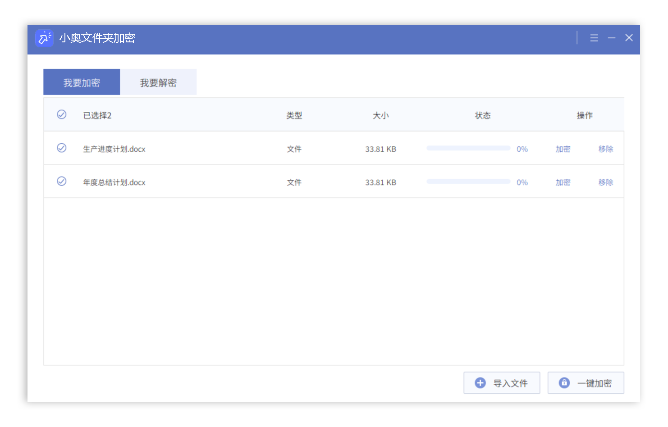Minimize the encryption app window

click(612, 38)
